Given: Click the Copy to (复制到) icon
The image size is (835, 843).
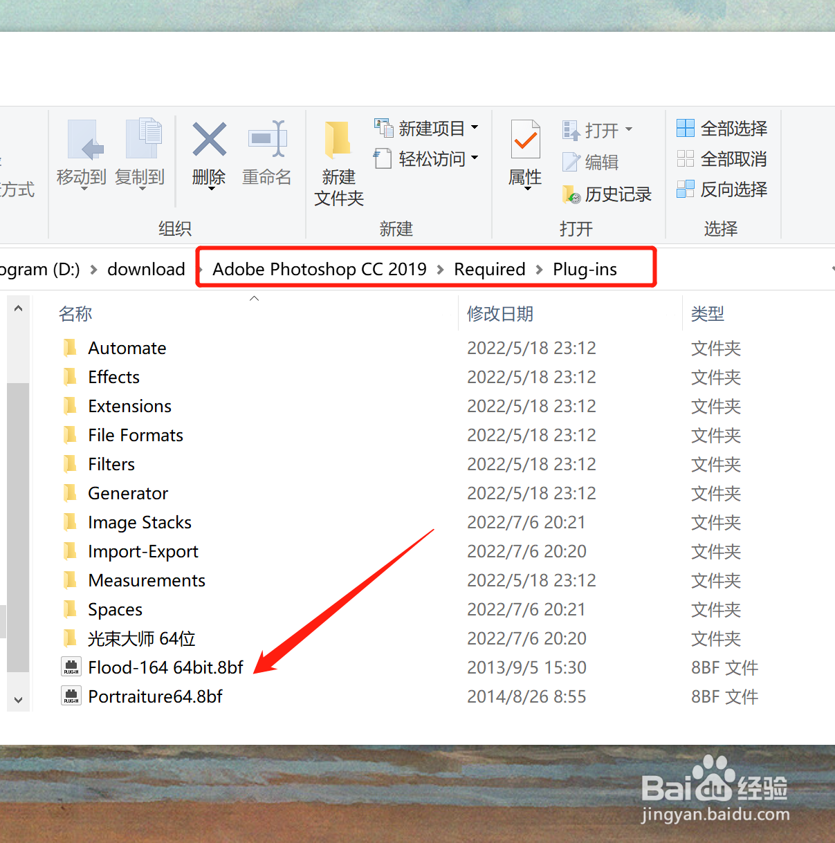Looking at the screenshot, I should [143, 138].
